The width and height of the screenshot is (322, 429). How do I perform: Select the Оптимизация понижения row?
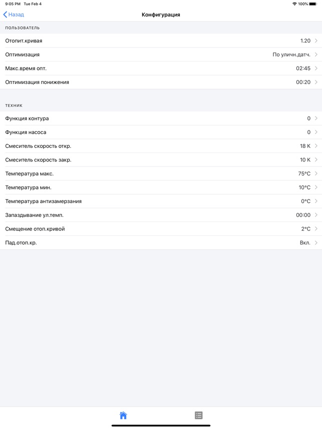click(x=161, y=82)
